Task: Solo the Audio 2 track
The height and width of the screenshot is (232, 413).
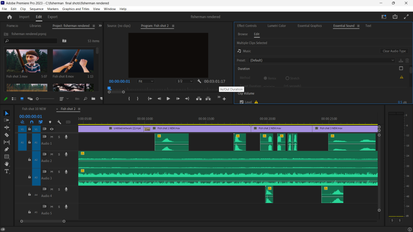Action: click(x=59, y=154)
